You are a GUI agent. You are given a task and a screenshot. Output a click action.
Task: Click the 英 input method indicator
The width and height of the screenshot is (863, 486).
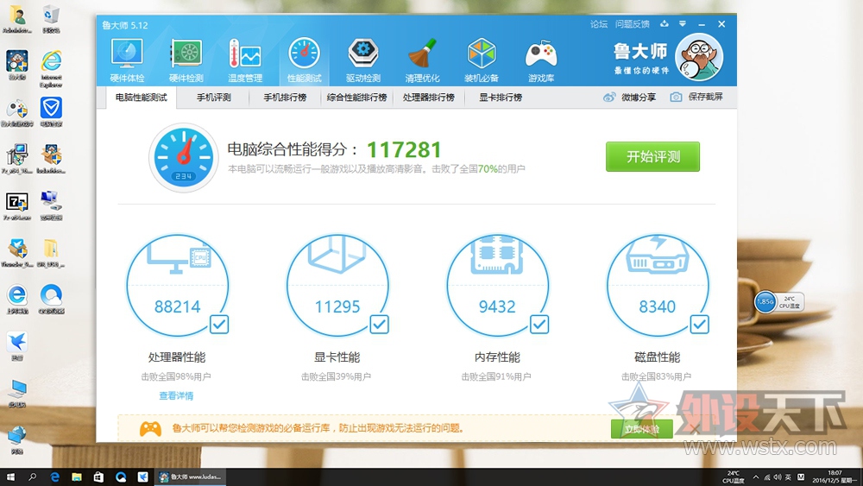coord(788,477)
